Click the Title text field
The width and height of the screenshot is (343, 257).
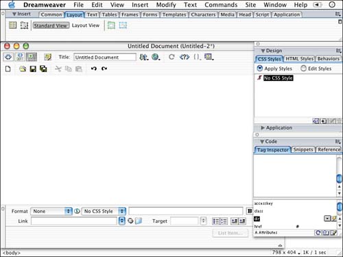105,57
